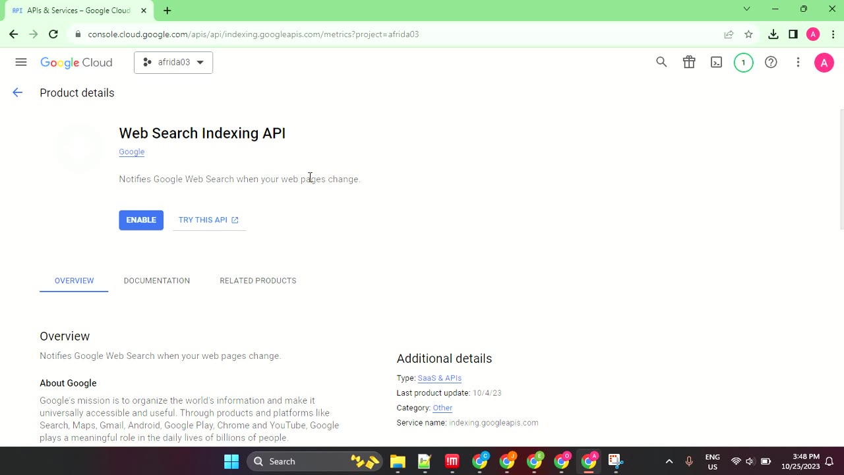Click the Web Search Indexing API title
The width and height of the screenshot is (844, 475).
click(202, 133)
